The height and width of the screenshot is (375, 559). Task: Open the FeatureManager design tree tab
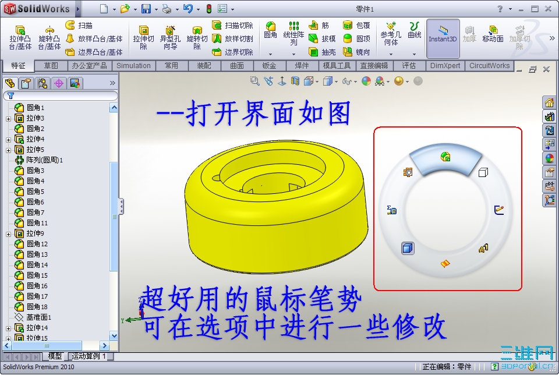pyautogui.click(x=10, y=83)
